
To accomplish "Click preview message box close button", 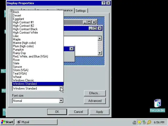I will tap(72, 49).
